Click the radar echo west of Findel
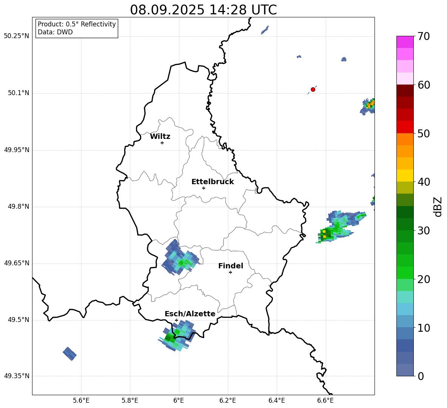 click(180, 259)
